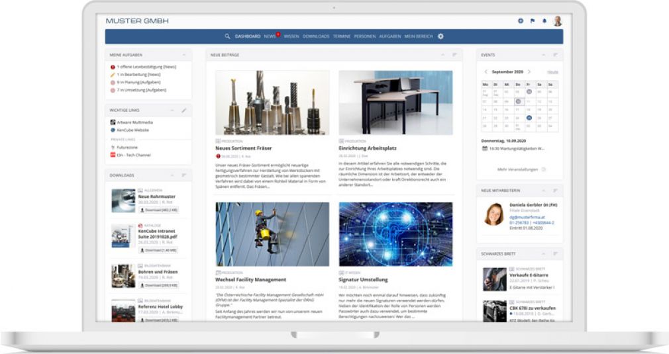The height and width of the screenshot is (354, 669).
Task: Open Referenz Hotel Lobby download title
Action: (160, 307)
